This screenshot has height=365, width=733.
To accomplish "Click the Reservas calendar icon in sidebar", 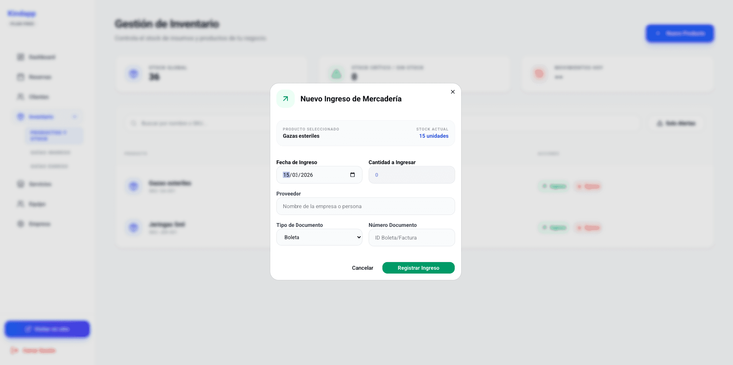I will (x=21, y=77).
